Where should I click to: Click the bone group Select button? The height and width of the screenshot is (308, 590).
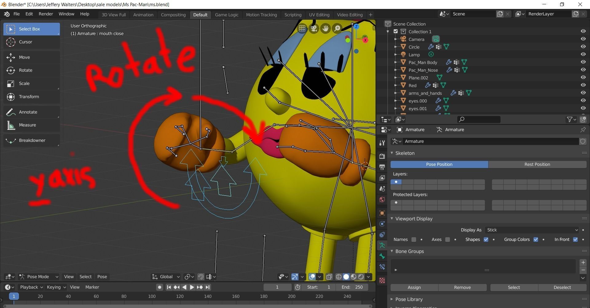click(x=514, y=287)
